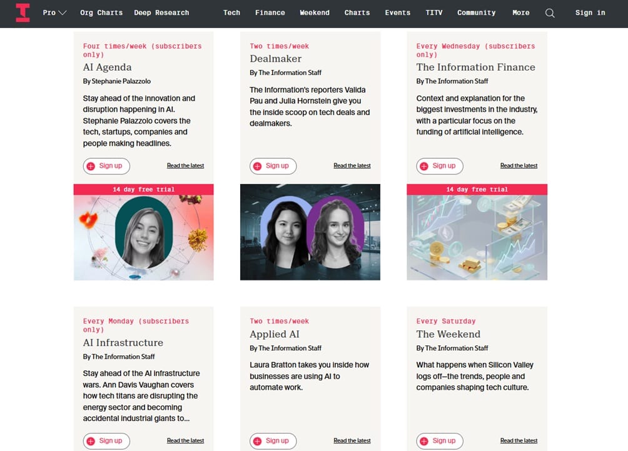Expand the Pro dropdown menu

coord(54,13)
